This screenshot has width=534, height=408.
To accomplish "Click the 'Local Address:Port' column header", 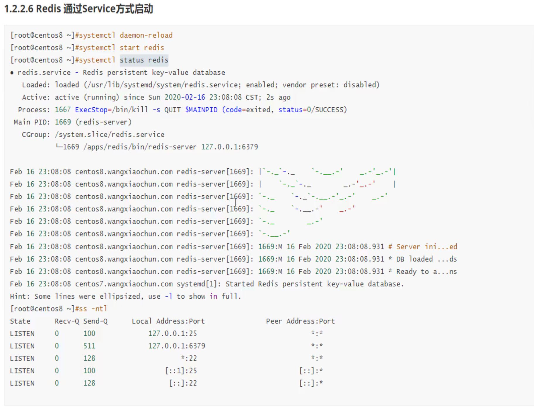I will [168, 321].
